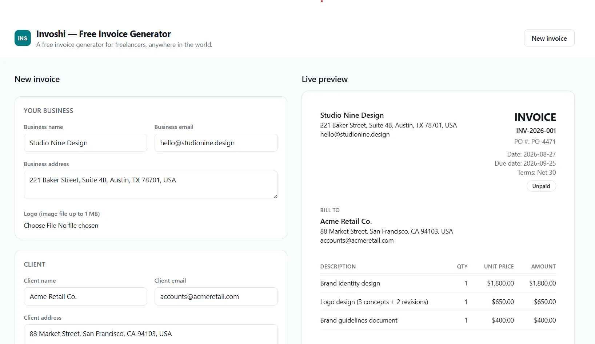This screenshot has height=344, width=595.
Task: Click the PO #: PO-4471 text
Action: (535, 142)
